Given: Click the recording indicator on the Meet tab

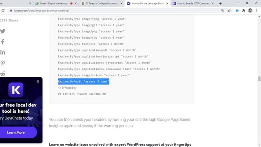Looking at the screenshot, I should [x=71, y=3].
